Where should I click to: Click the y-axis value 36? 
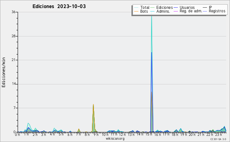[14, 12]
